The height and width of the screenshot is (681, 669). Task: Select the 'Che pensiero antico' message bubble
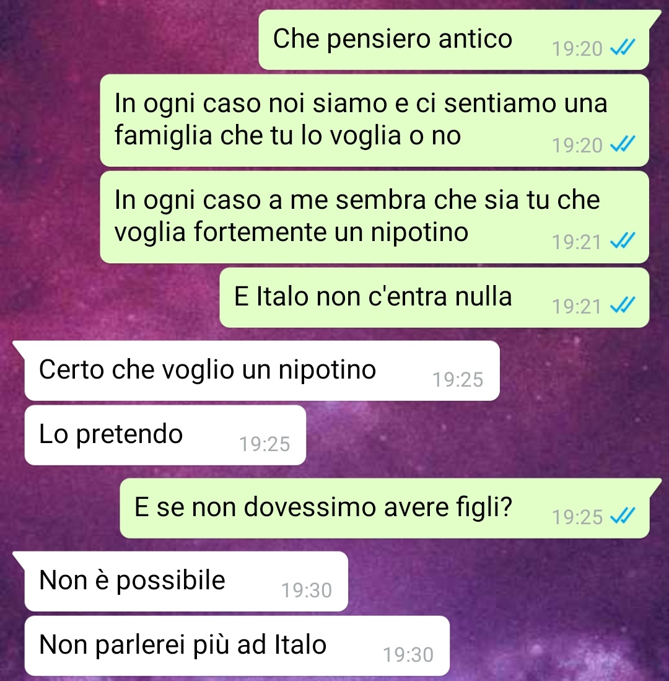click(454, 40)
